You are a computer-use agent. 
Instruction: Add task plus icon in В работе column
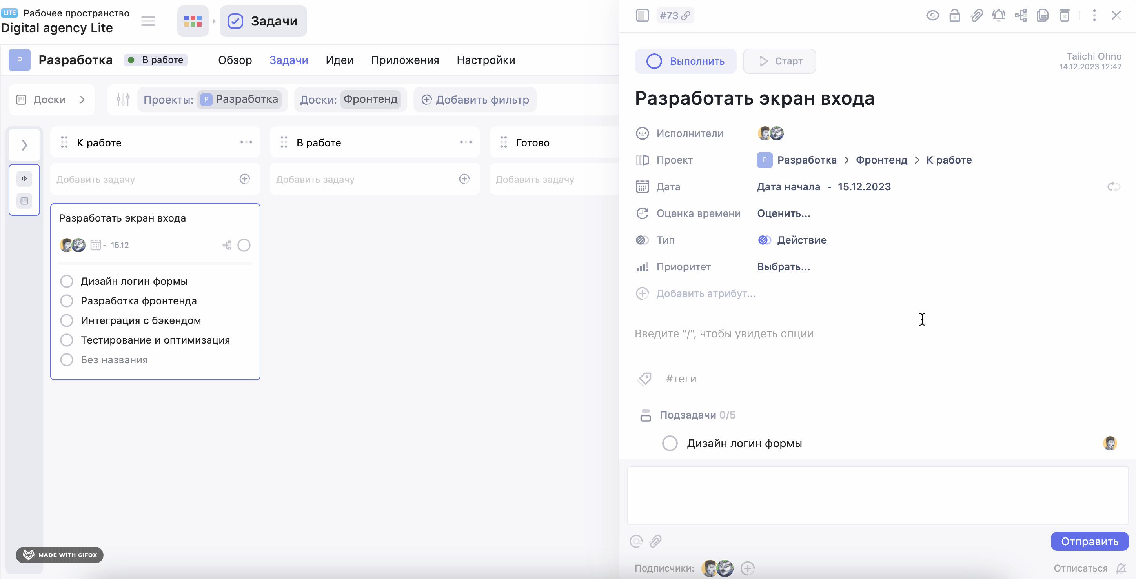click(x=464, y=178)
